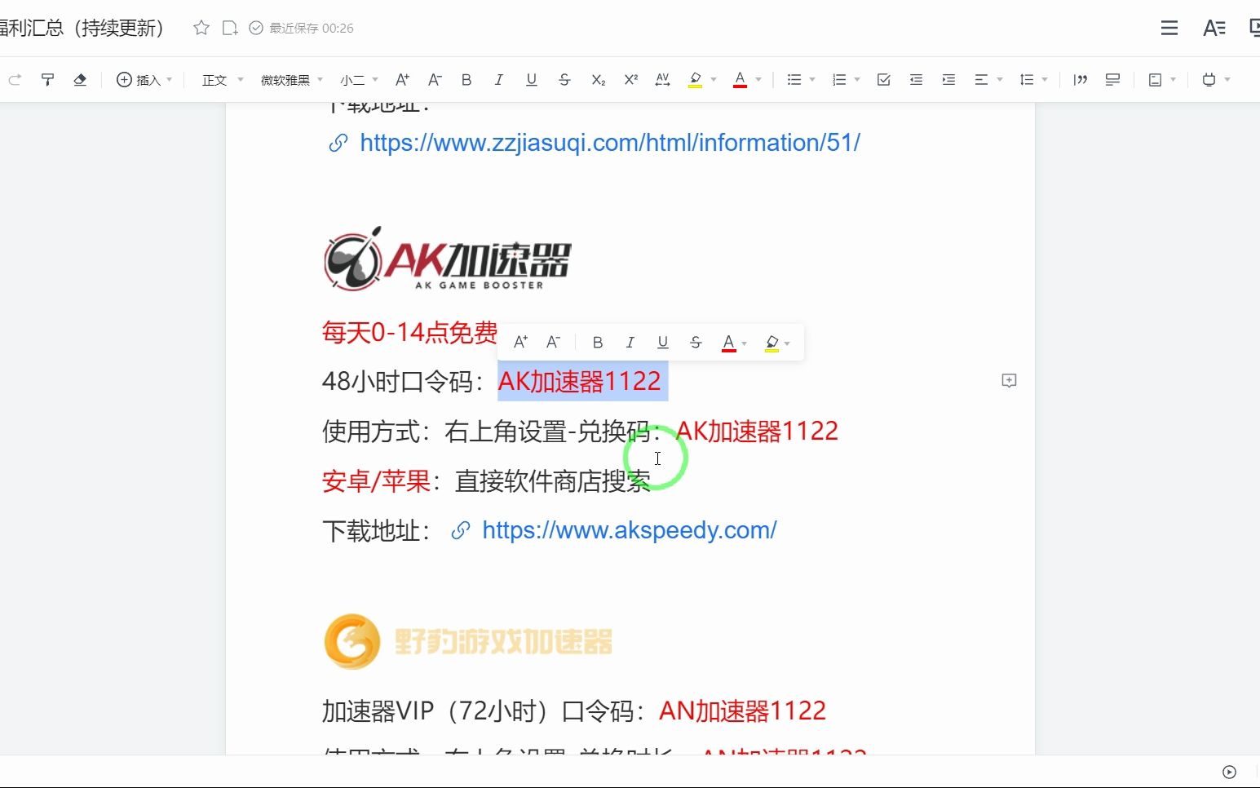
Task: Toggle bold in the floating toolbar
Action: point(598,343)
